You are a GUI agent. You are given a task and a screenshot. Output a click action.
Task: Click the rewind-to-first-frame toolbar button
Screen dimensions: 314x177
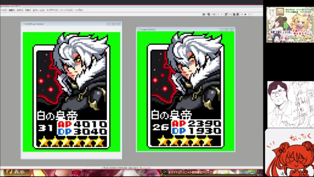(242, 14)
